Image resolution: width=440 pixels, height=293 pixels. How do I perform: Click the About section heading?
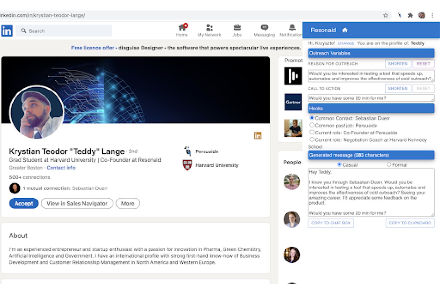18,236
